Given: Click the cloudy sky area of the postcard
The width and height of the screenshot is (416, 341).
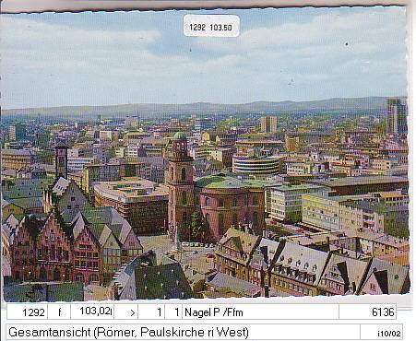Looking at the screenshot, I should click(203, 58).
